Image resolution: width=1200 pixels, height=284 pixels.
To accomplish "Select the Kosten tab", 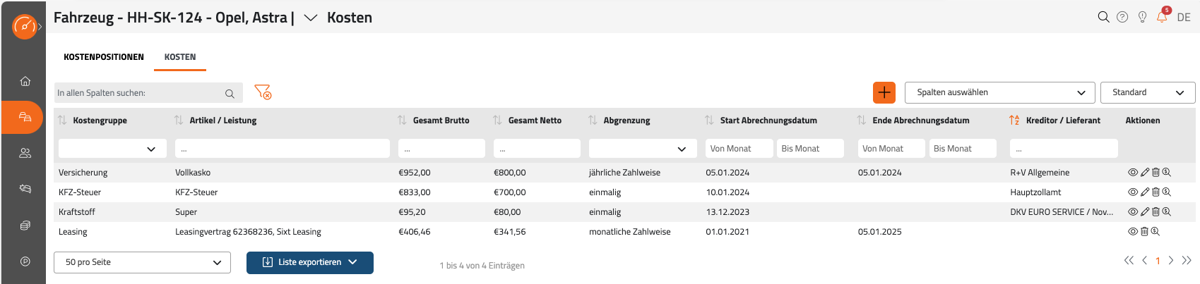I will click(x=180, y=57).
